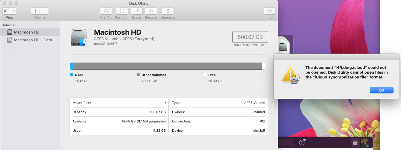Click OK in the error dialog
Screen dimensions: 401x150
[x=381, y=90]
